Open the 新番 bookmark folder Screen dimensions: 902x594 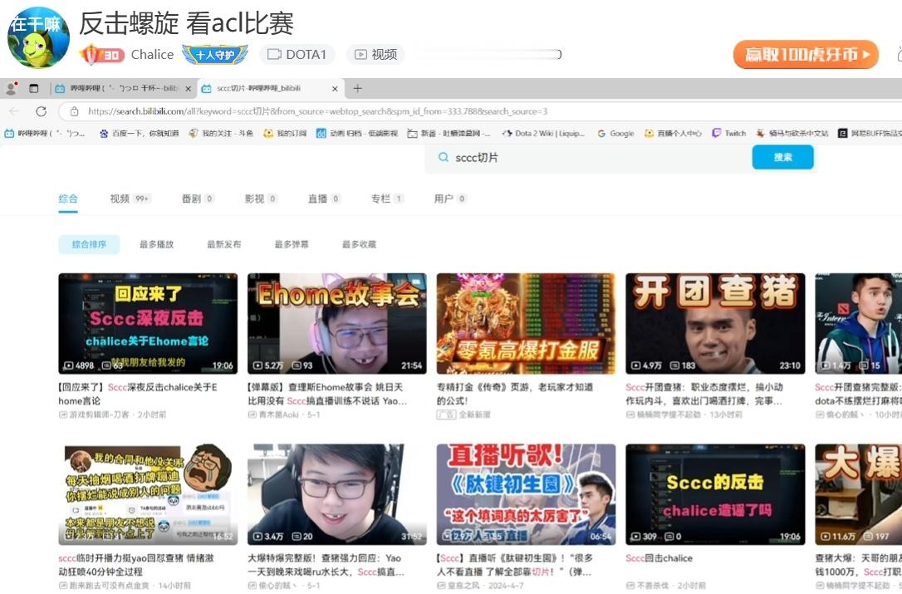pos(449,133)
